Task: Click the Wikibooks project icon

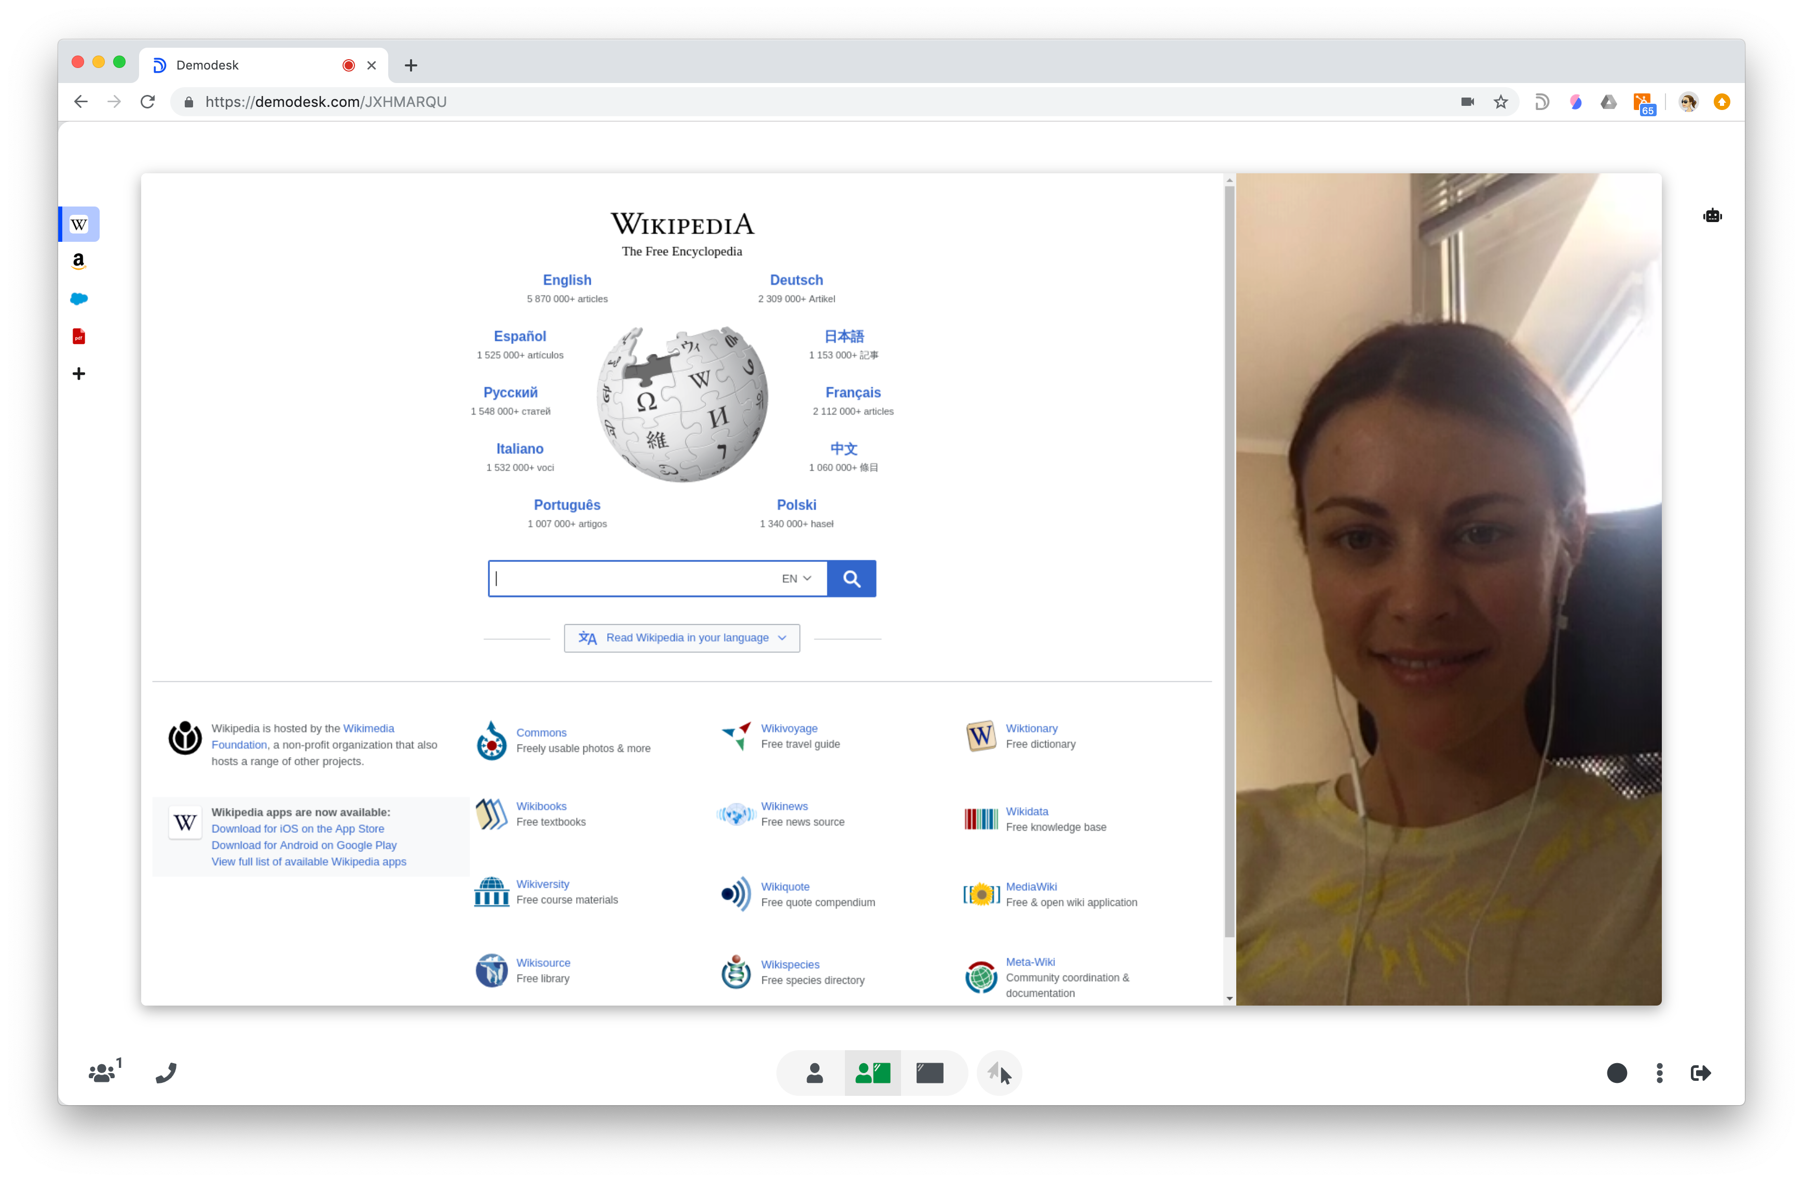Action: (x=491, y=814)
